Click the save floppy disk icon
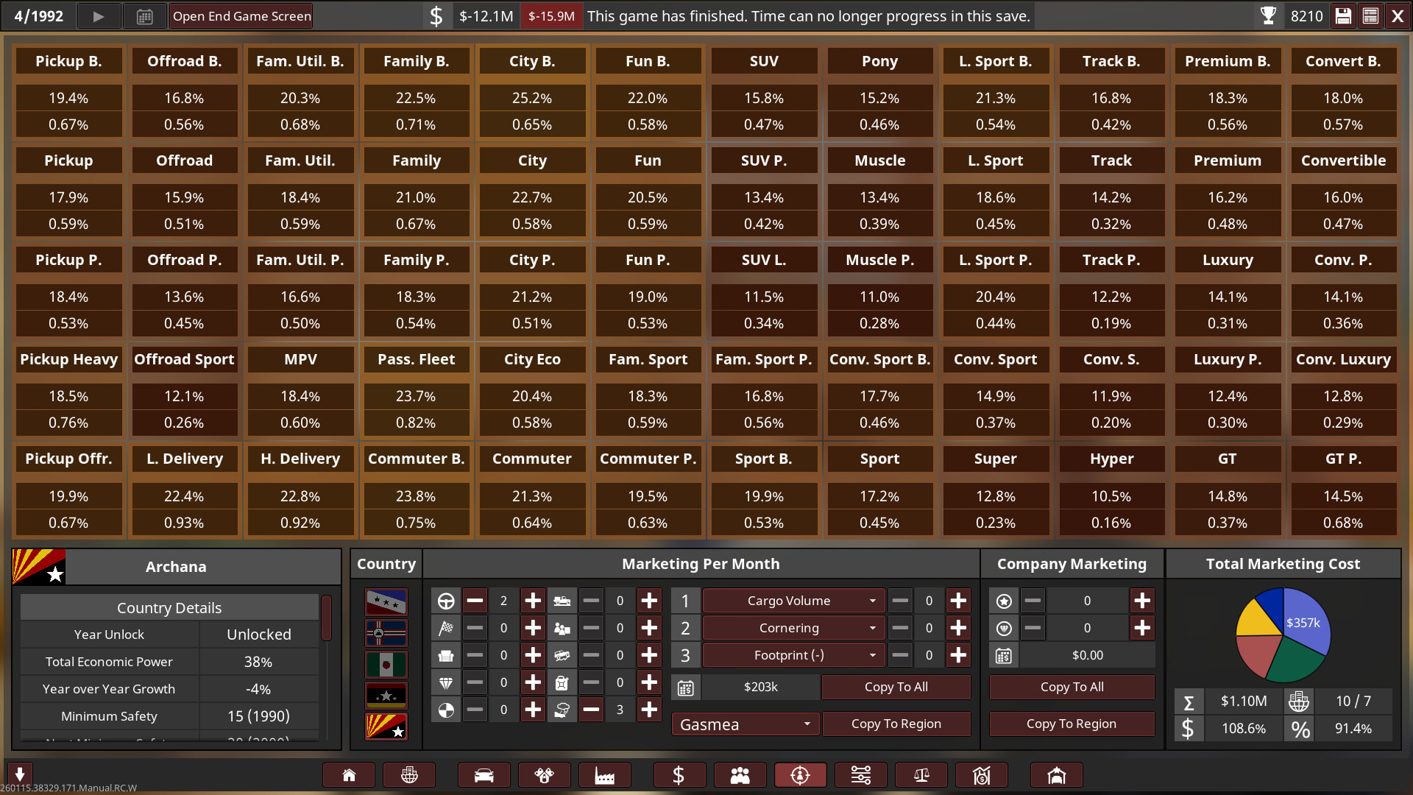The image size is (1413, 795). [1343, 16]
